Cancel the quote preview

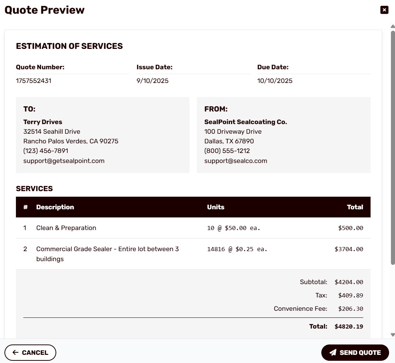click(x=30, y=352)
